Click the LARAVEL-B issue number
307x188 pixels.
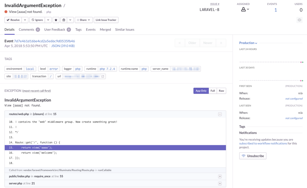click(x=209, y=10)
